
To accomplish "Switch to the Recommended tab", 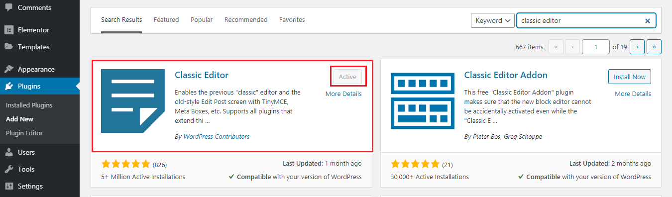I will coord(246,20).
